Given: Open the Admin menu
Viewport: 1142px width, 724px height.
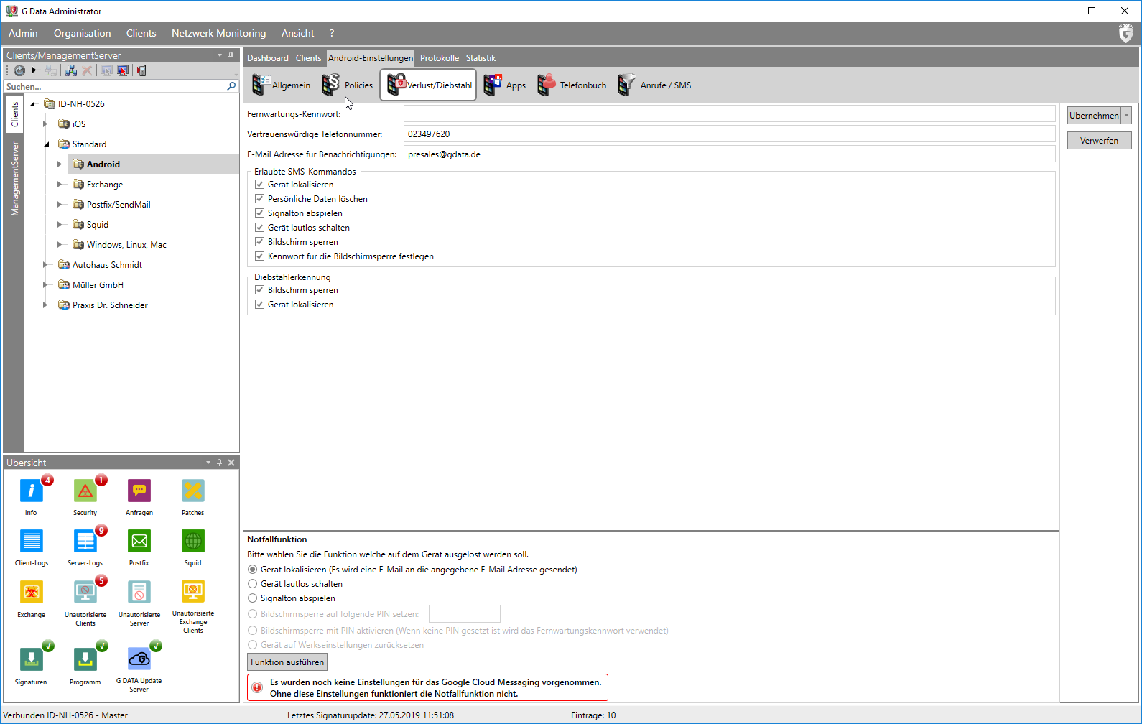Looking at the screenshot, I should click(23, 33).
